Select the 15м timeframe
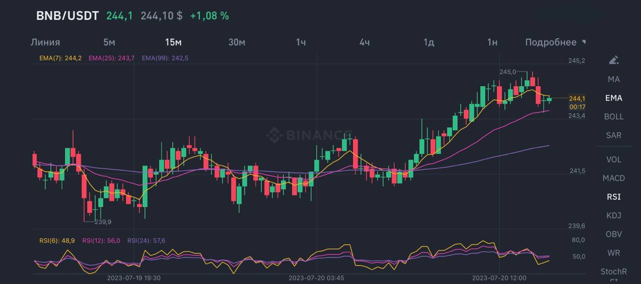The height and width of the screenshot is (284, 641). click(173, 42)
